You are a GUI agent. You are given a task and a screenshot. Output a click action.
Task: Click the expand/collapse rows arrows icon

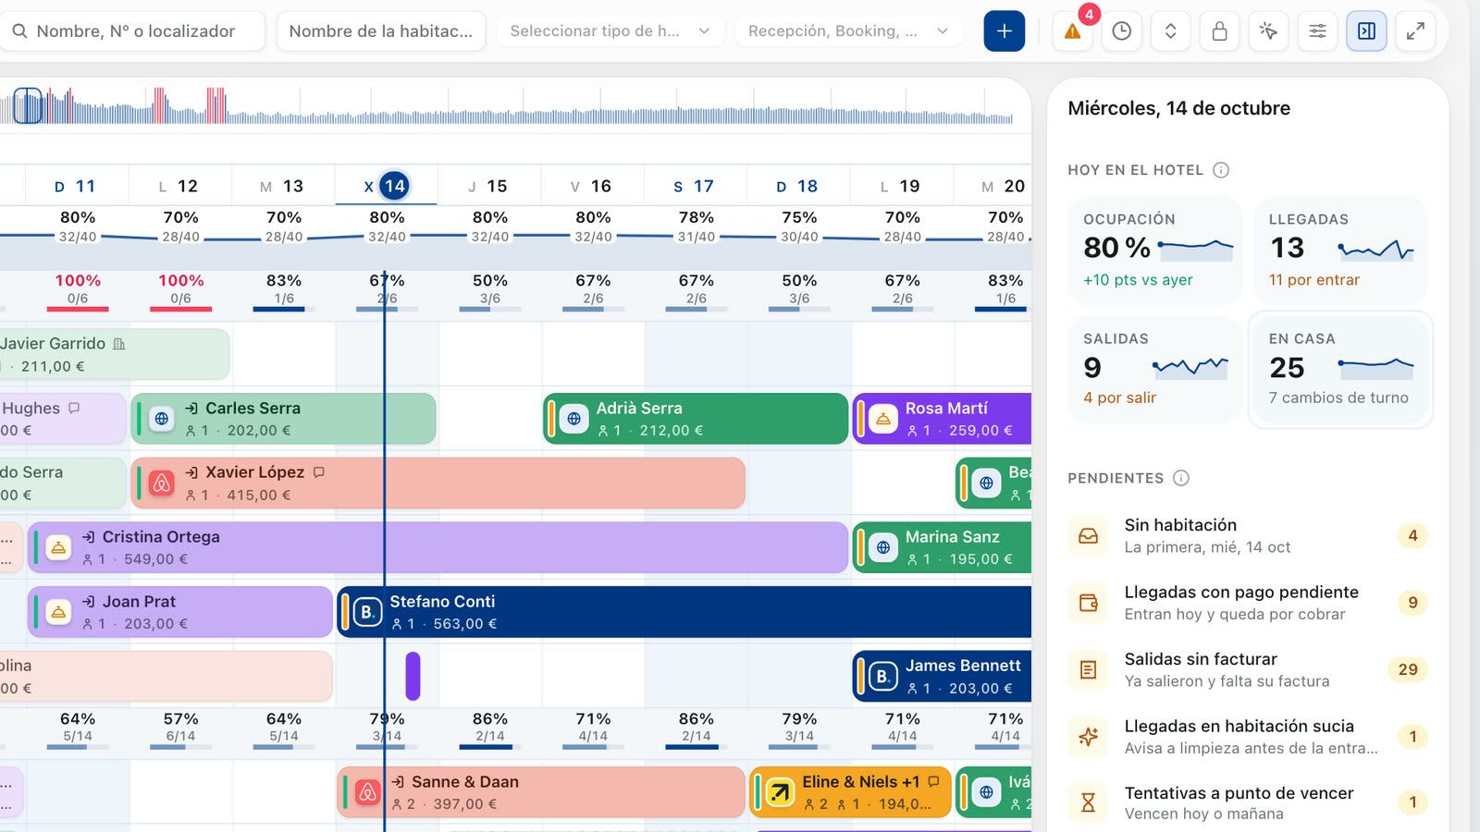pyautogui.click(x=1170, y=31)
